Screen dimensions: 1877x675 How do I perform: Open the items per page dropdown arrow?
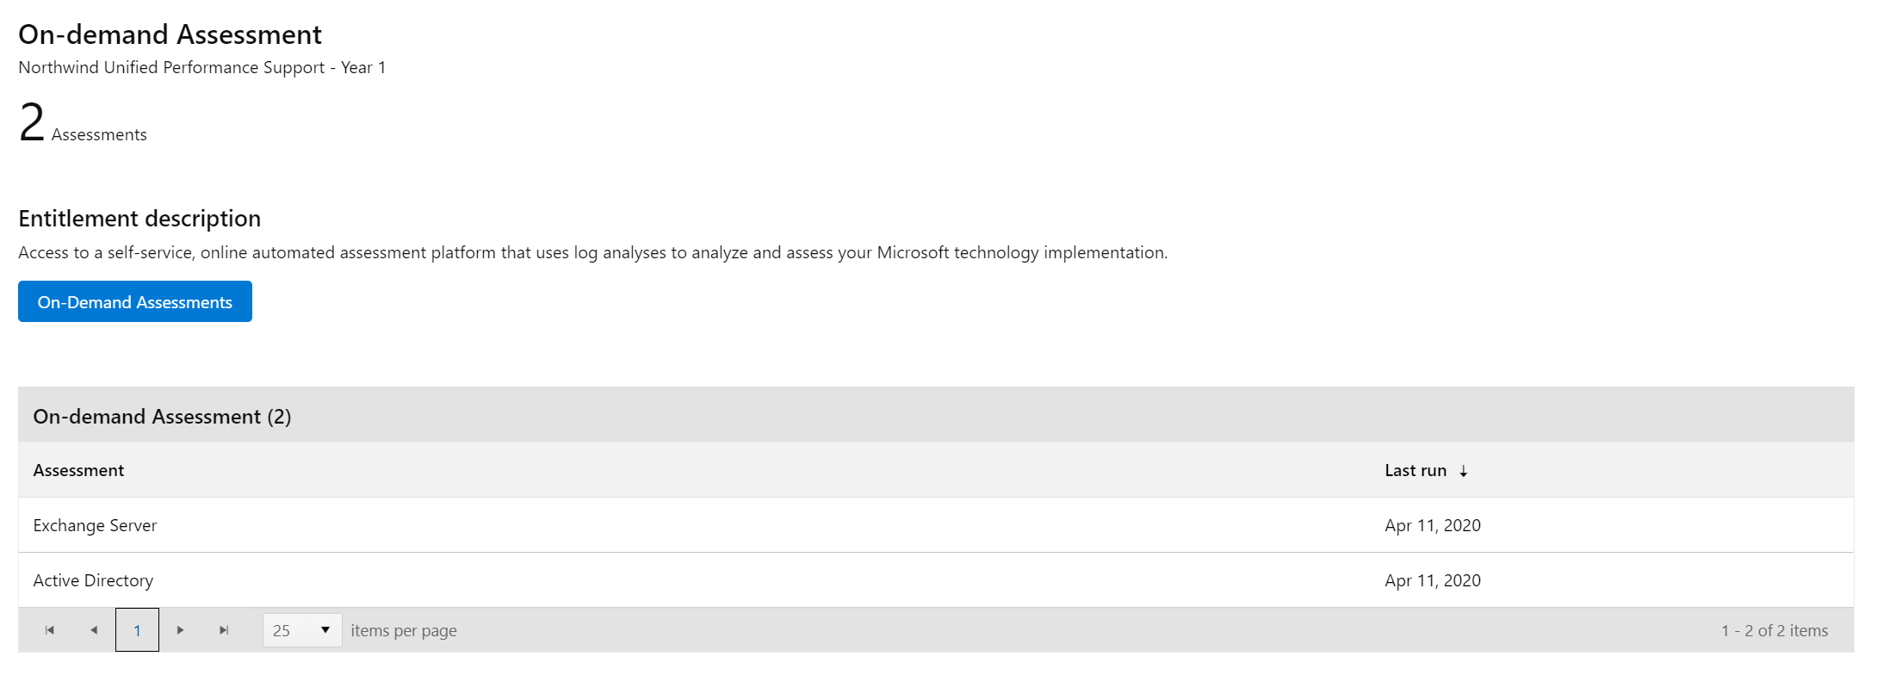(x=325, y=630)
